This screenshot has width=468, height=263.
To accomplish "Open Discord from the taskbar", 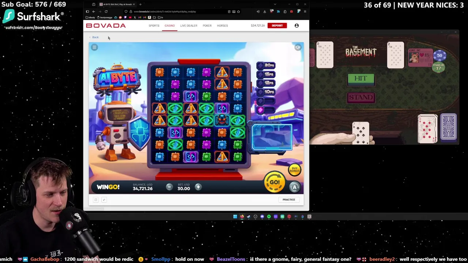I will pyautogui.click(x=262, y=217).
